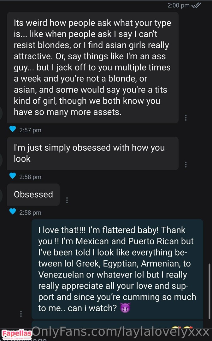Select the one-word "Obsessed" message bubble

[33, 194]
